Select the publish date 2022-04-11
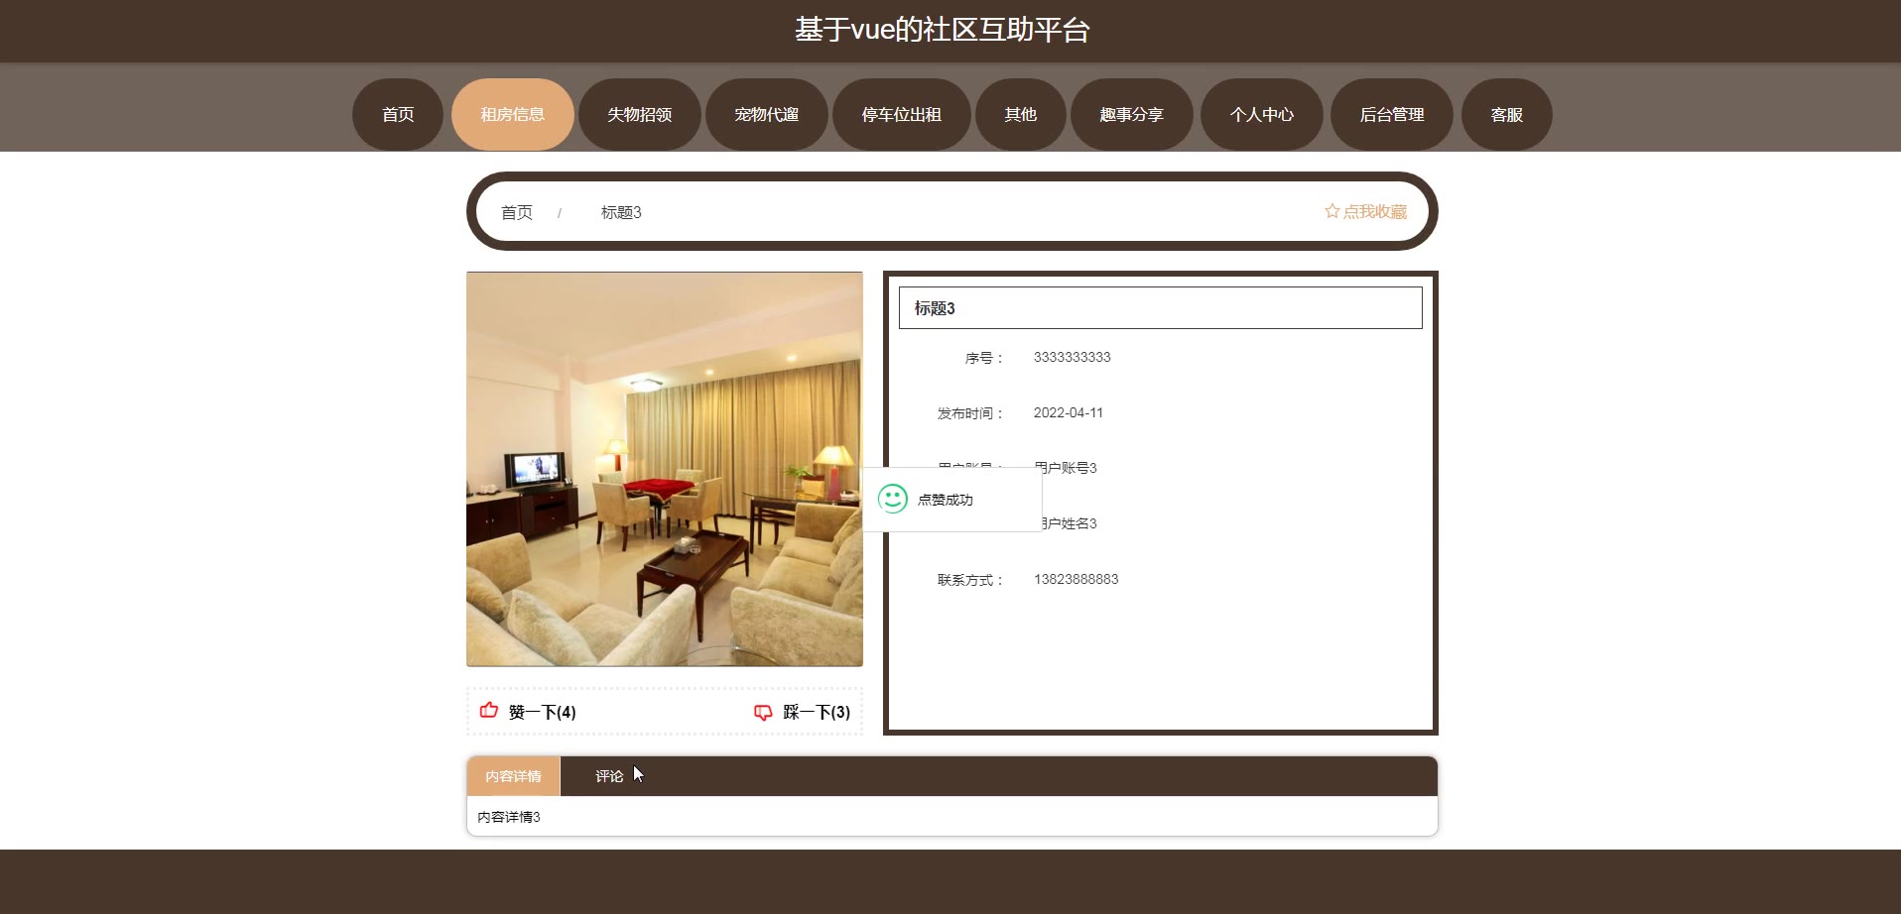The height and width of the screenshot is (914, 1901). 1069,412
